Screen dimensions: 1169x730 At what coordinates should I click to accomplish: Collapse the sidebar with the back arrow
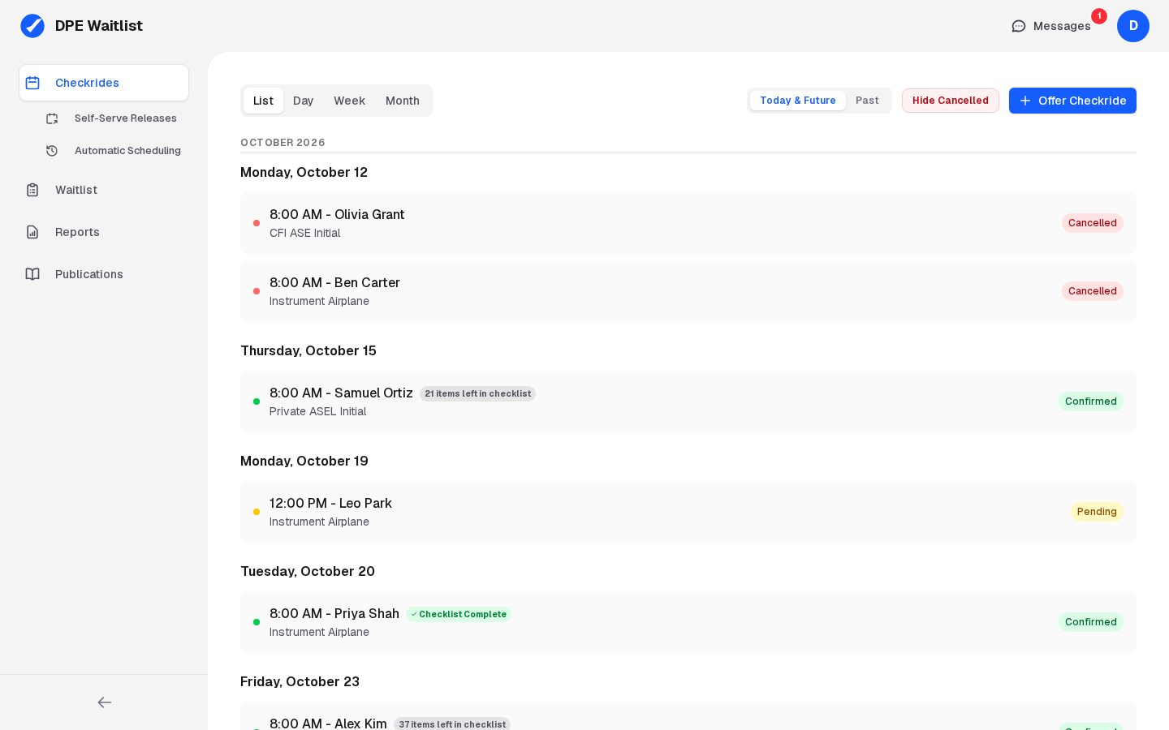[x=104, y=702]
